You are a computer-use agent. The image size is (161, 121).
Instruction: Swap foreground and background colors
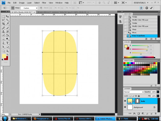point(7,54)
